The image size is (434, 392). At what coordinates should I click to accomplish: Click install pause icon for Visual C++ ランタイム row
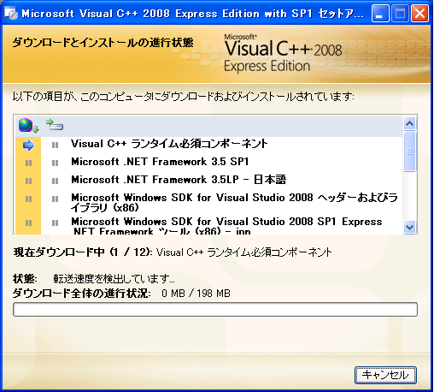click(55, 146)
